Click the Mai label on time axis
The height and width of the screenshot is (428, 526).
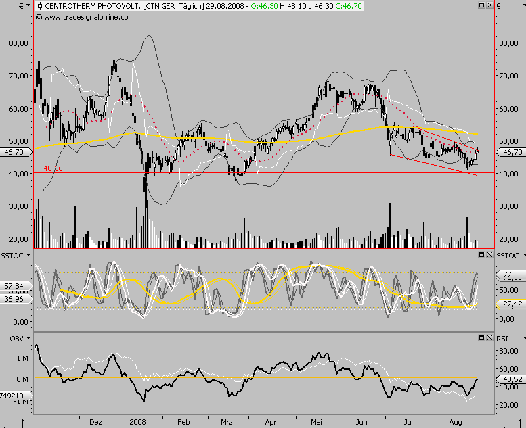coord(316,422)
